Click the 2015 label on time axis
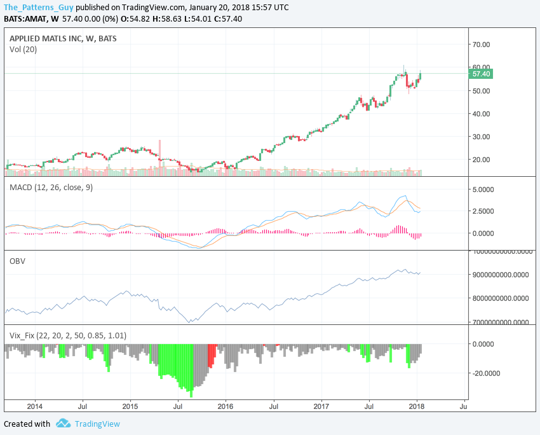The width and height of the screenshot is (540, 435). click(130, 406)
